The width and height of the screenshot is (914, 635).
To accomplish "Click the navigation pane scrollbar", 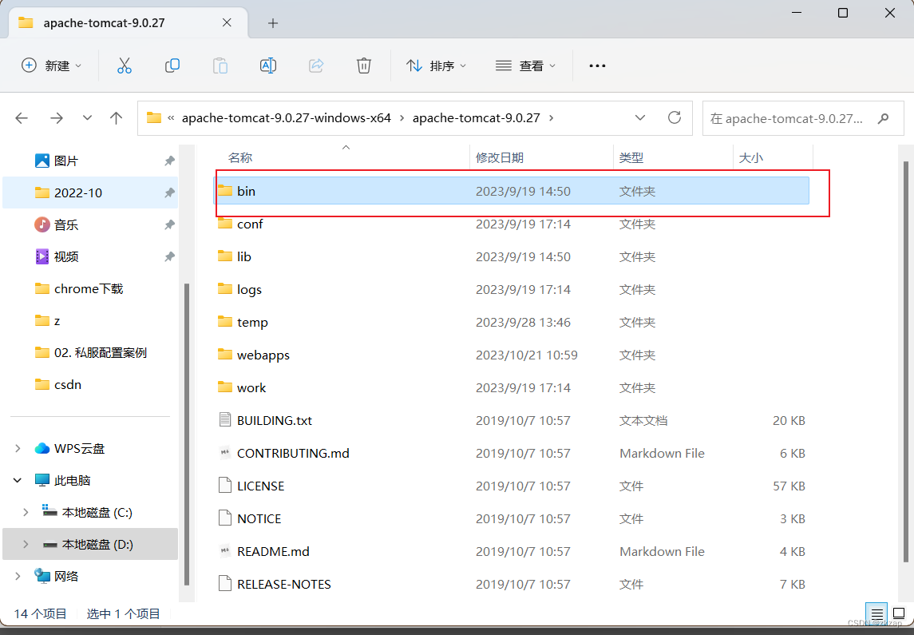I will 187,435.
